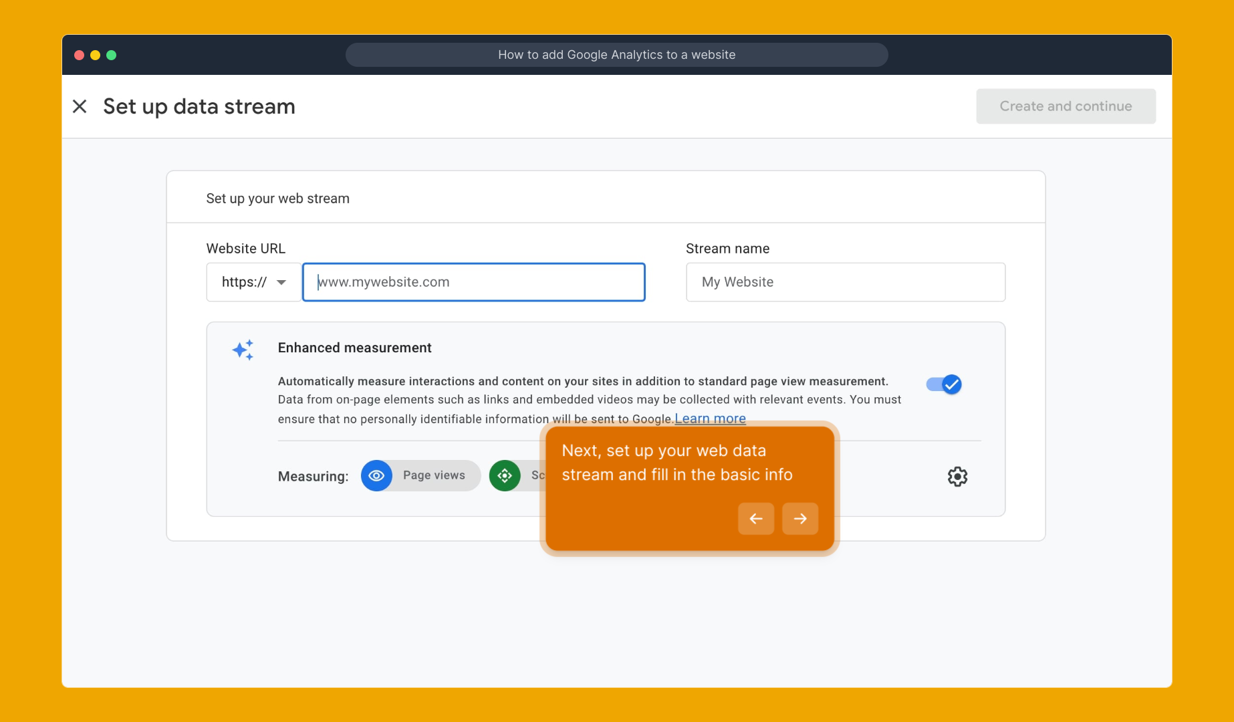
Task: Open the enhanced measurement settings gear
Action: point(957,476)
